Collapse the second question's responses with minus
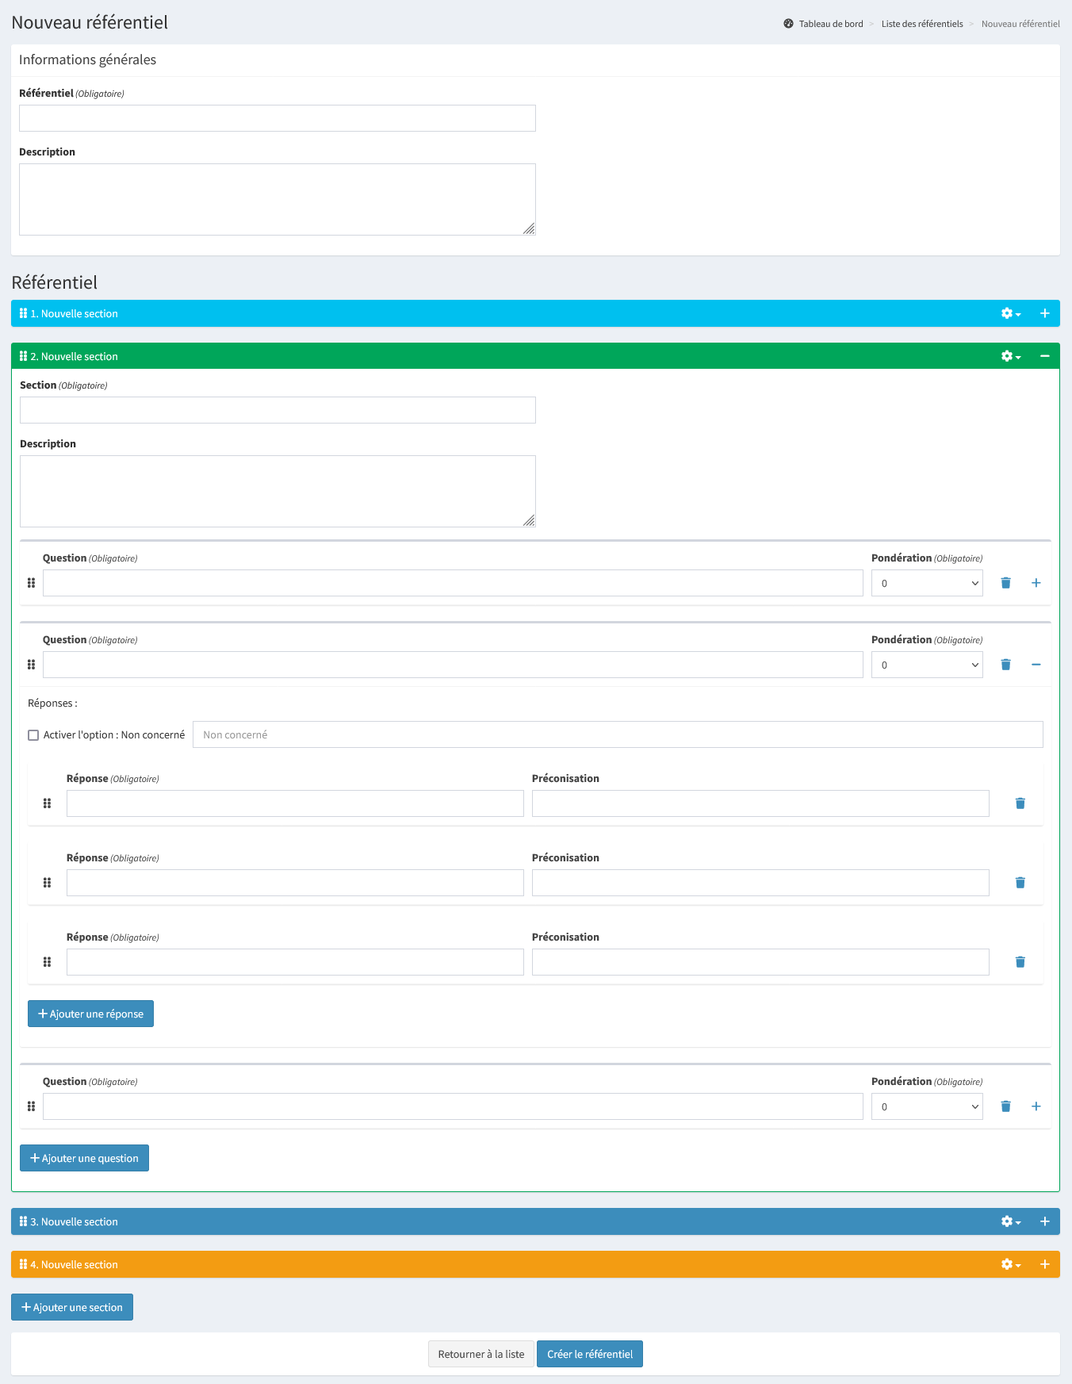1072x1384 pixels. (1036, 665)
